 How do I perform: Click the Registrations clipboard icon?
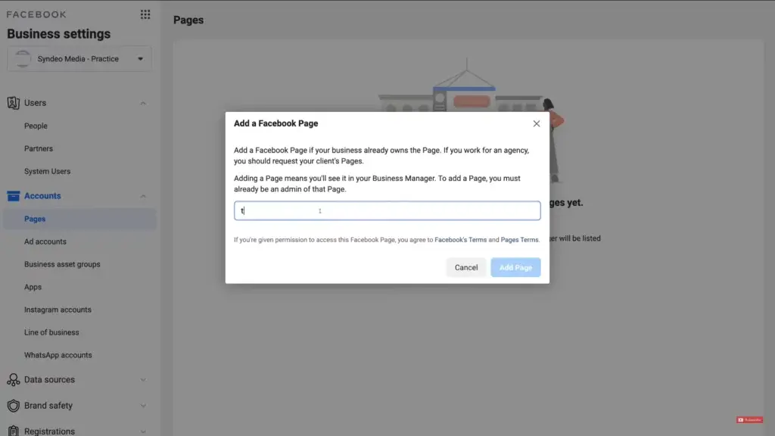tap(14, 431)
